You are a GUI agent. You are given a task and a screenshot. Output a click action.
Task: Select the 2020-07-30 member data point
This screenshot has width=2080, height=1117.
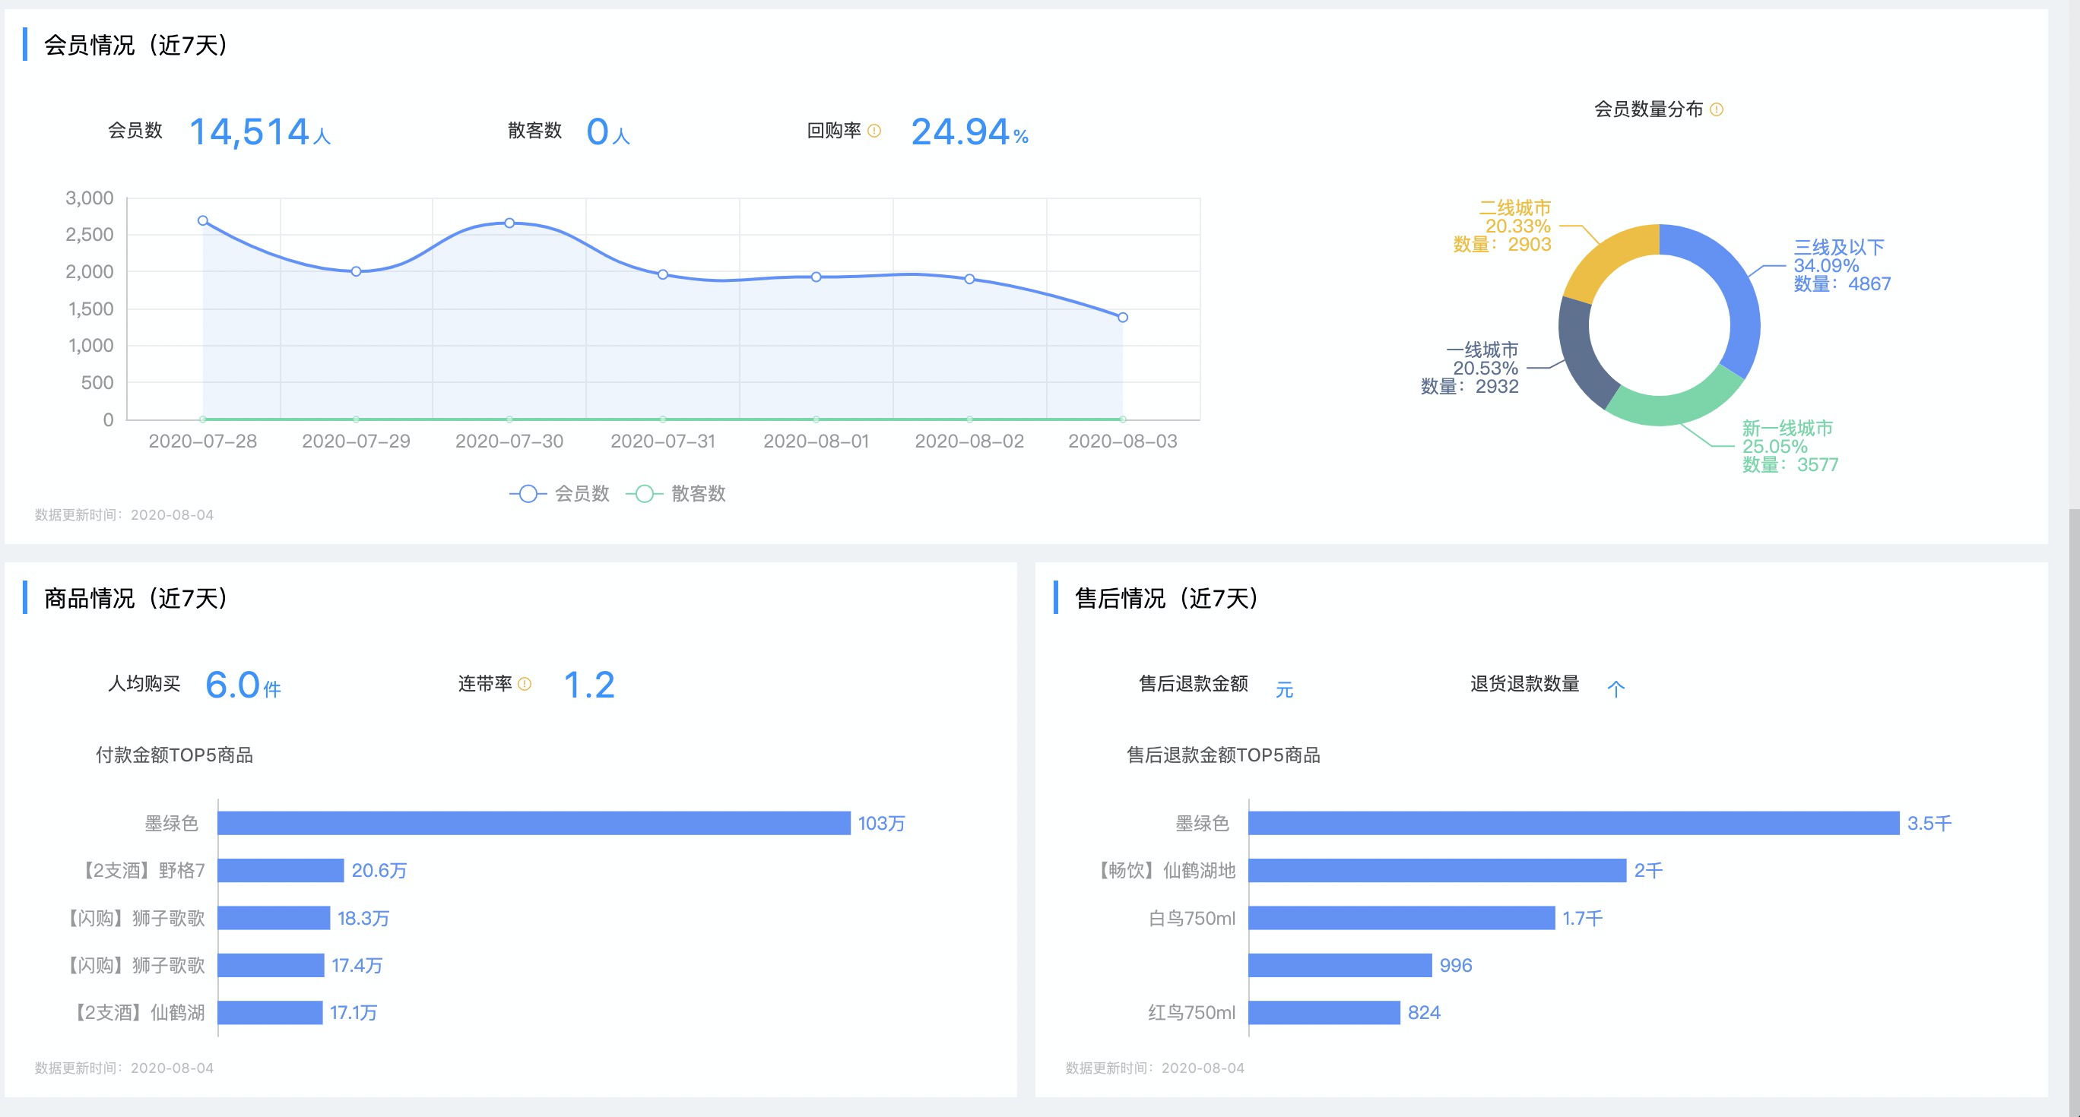[x=509, y=223]
